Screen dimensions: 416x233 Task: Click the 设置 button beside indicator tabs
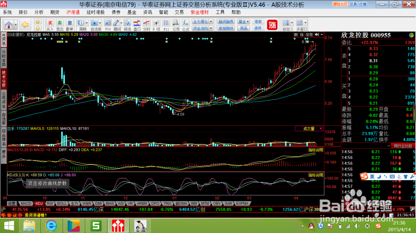click(11, 204)
